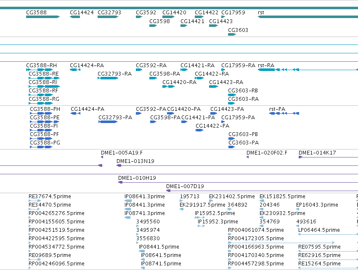Click the CG3598 gene feature
The height and width of the screenshot is (270, 358).
coord(153,26)
